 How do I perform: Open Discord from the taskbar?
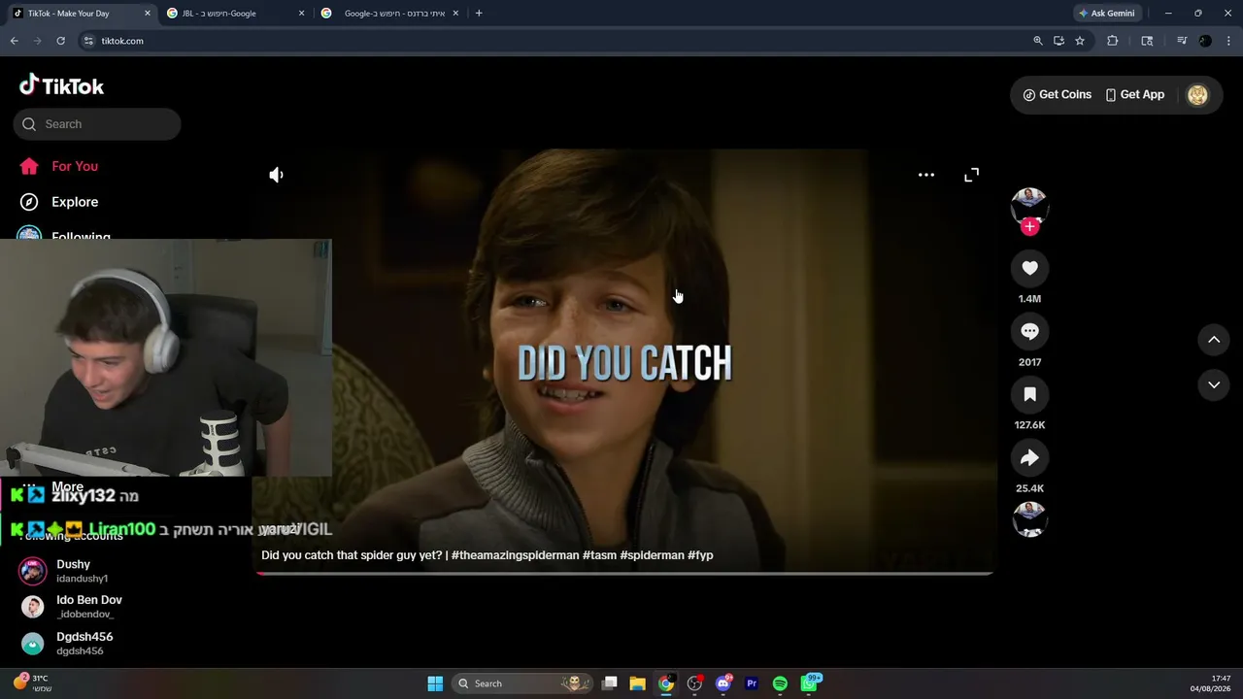(x=723, y=683)
